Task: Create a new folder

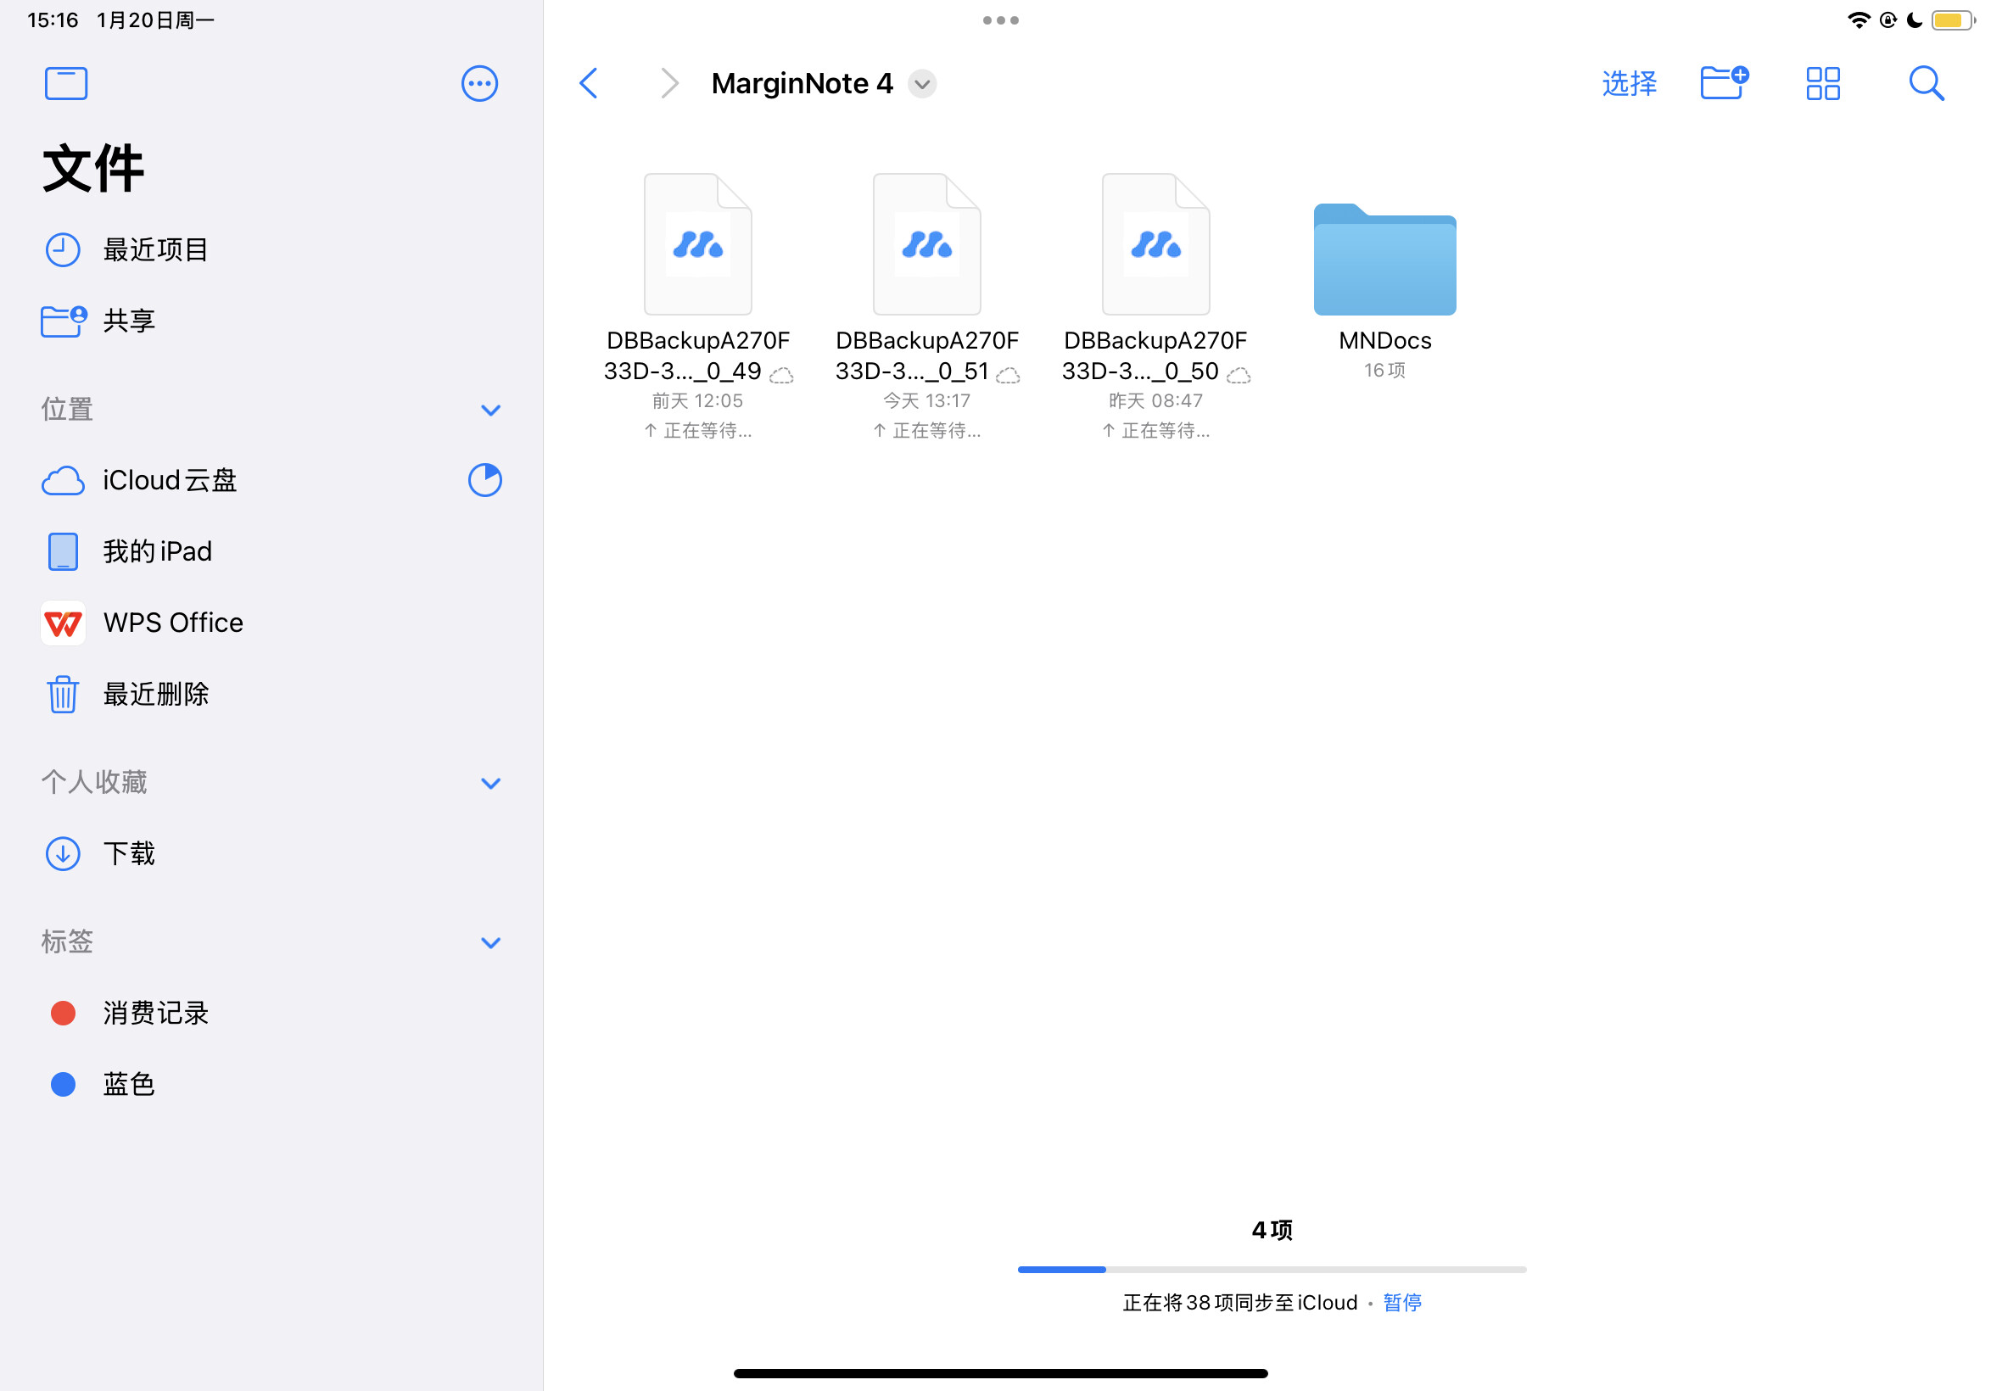Action: [1724, 83]
